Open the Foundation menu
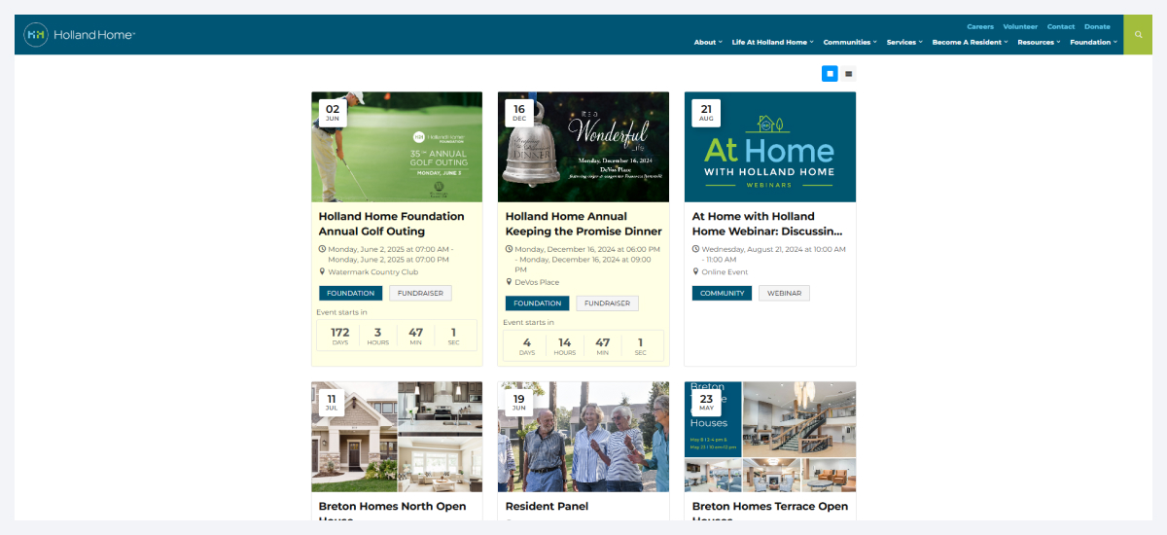The height and width of the screenshot is (535, 1167). 1093,42
